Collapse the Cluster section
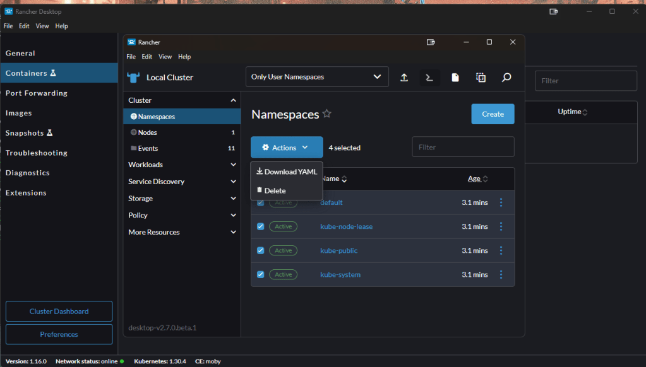 [x=233, y=100]
